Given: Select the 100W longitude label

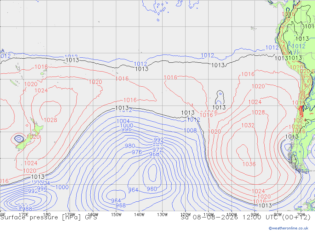Looking at the screenshot, I should click(232, 215).
